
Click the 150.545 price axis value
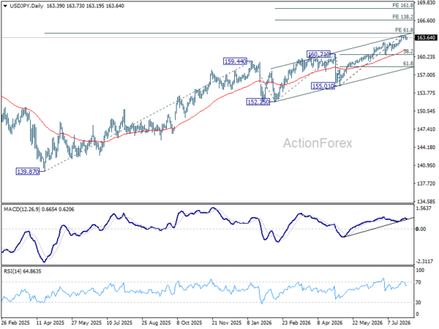(x=426, y=111)
